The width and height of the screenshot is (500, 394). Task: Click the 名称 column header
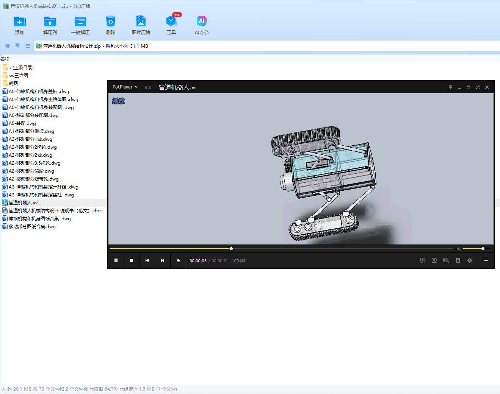pyautogui.click(x=5, y=59)
